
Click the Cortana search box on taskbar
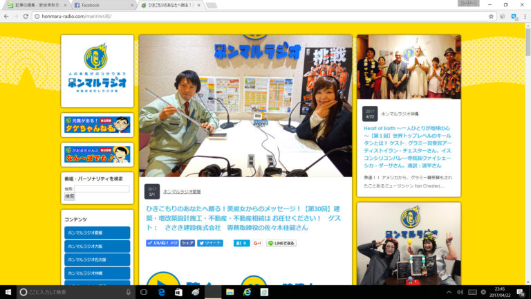coord(76,292)
